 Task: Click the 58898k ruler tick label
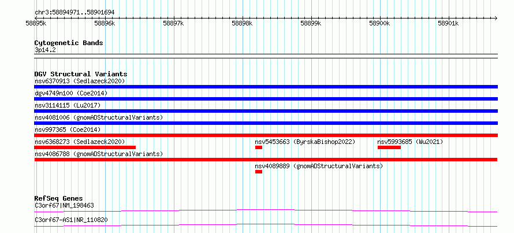click(x=242, y=24)
